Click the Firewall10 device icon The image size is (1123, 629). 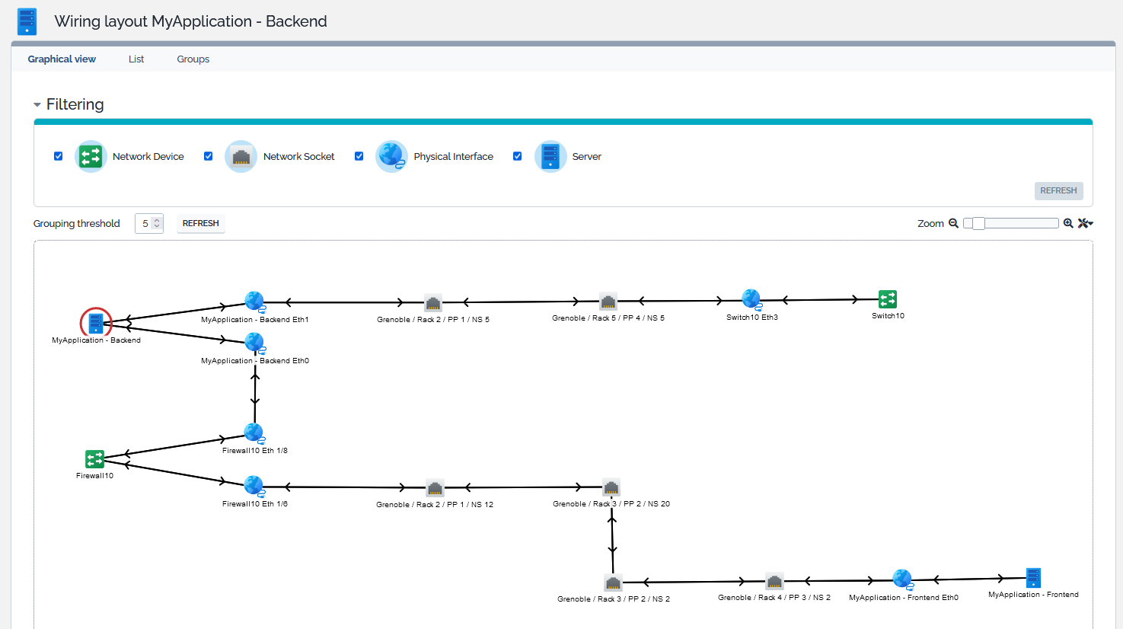tap(94, 459)
